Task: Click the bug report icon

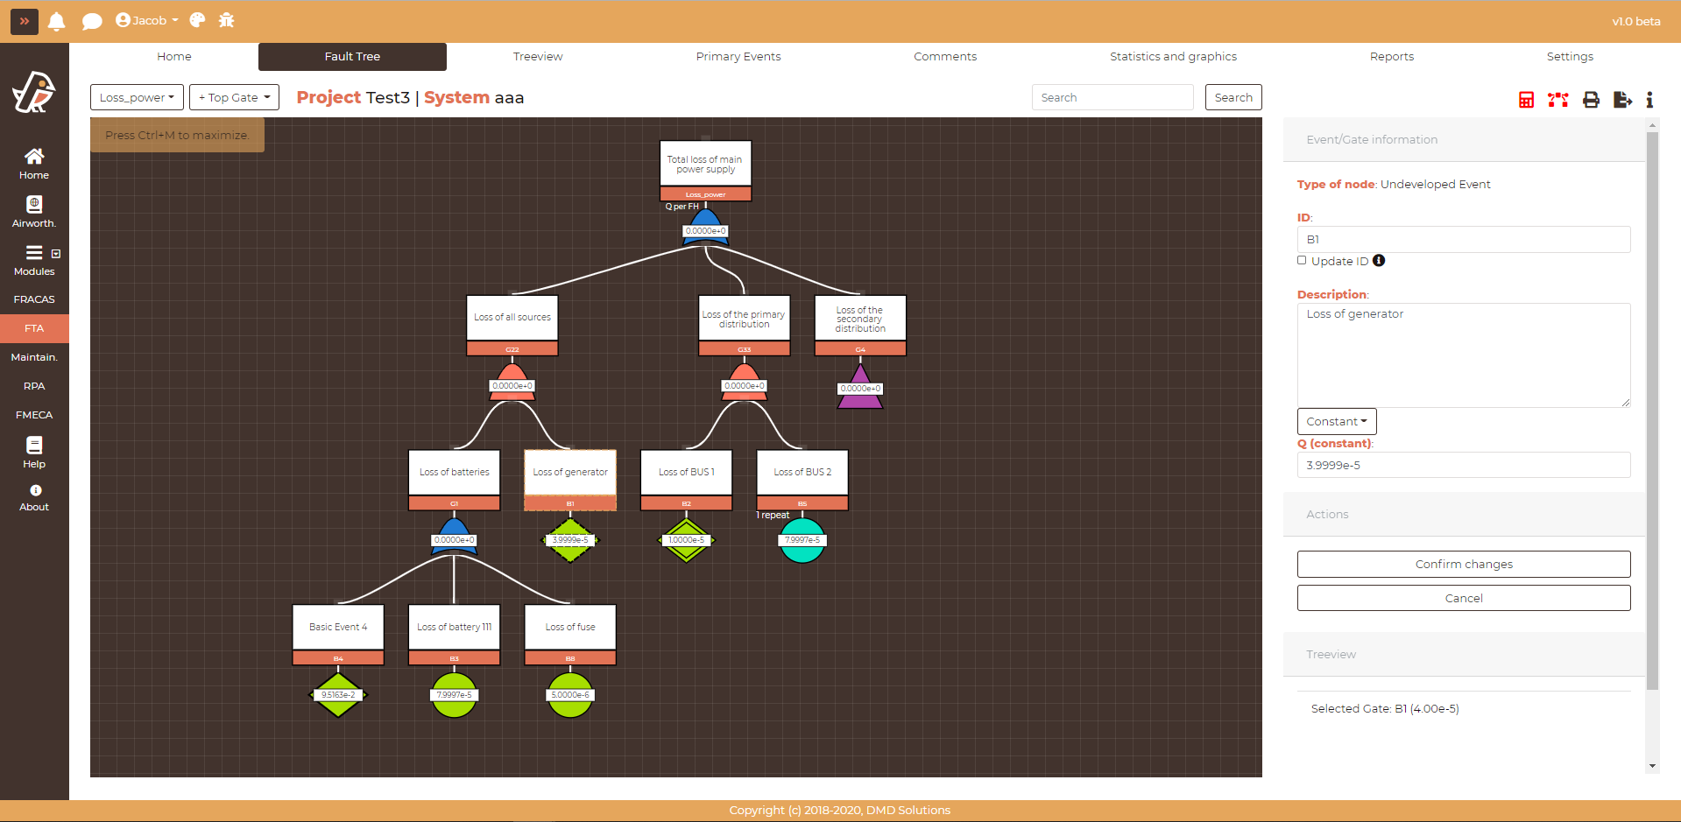Action: point(226,20)
